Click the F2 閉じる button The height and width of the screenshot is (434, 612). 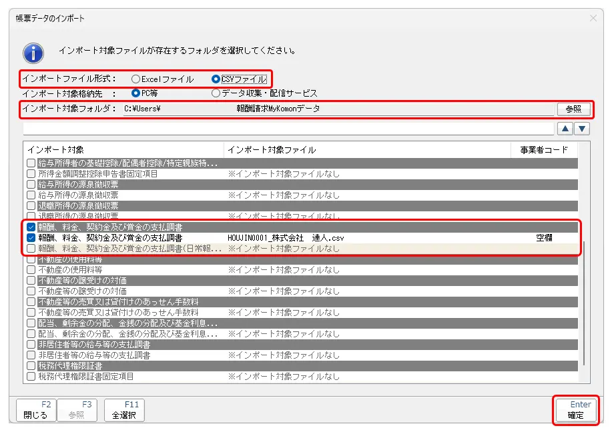pos(35,410)
